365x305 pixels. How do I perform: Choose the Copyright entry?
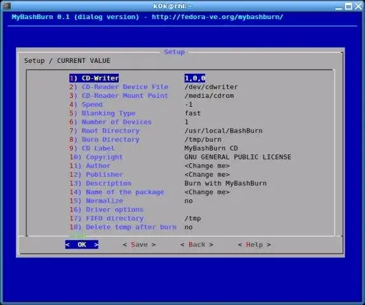[96, 157]
